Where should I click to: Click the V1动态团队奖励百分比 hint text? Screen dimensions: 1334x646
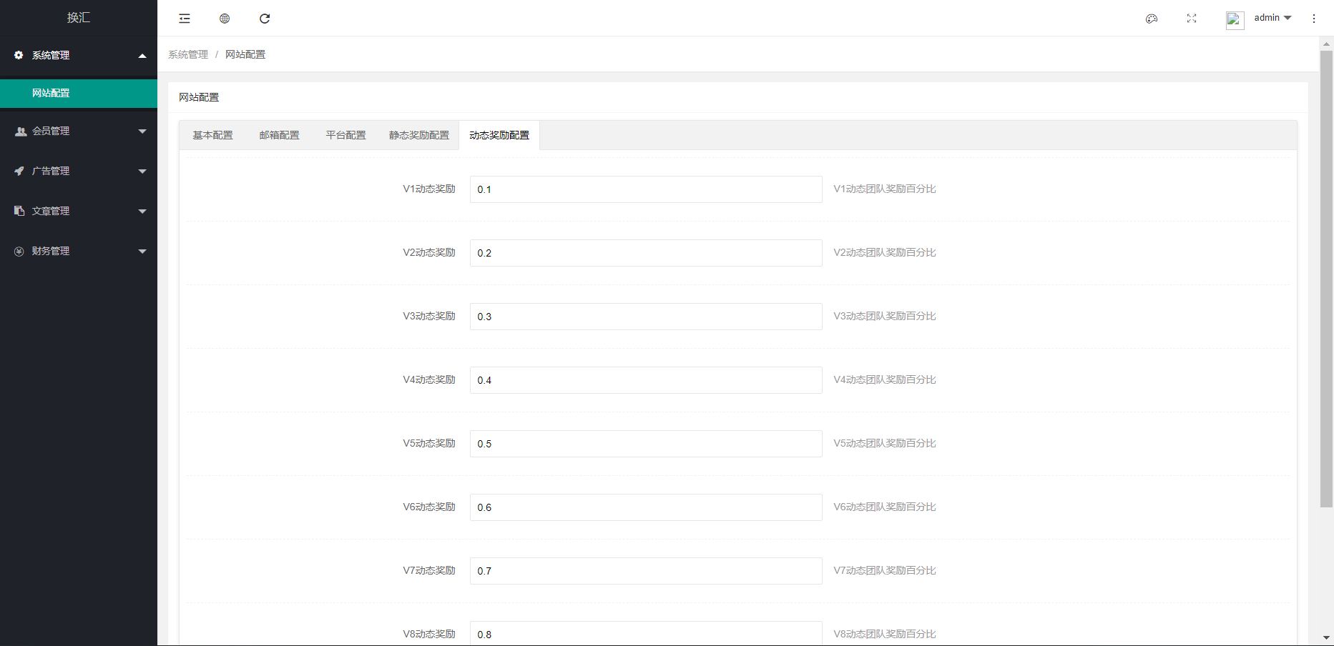[885, 189]
